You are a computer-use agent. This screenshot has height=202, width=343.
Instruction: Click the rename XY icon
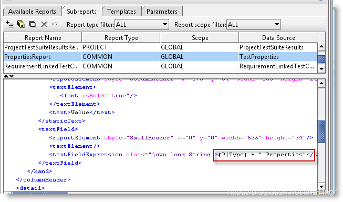click(55, 24)
